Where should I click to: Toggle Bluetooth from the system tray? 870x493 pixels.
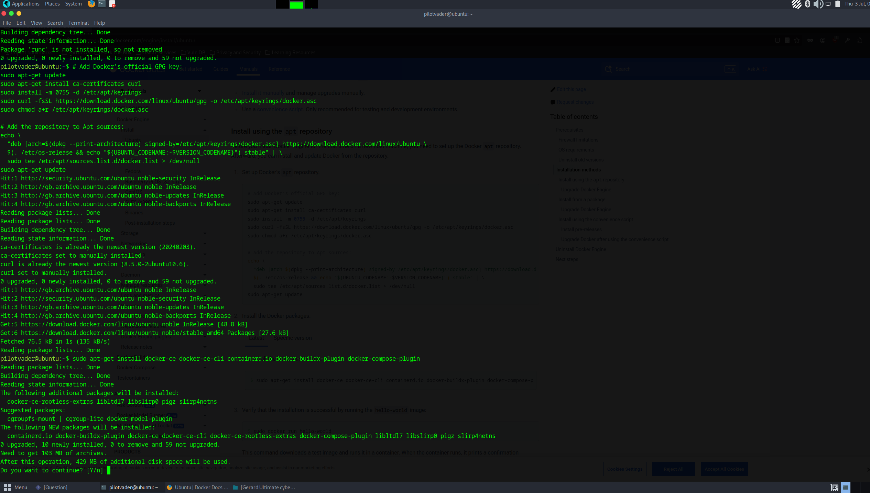pyautogui.click(x=807, y=4)
